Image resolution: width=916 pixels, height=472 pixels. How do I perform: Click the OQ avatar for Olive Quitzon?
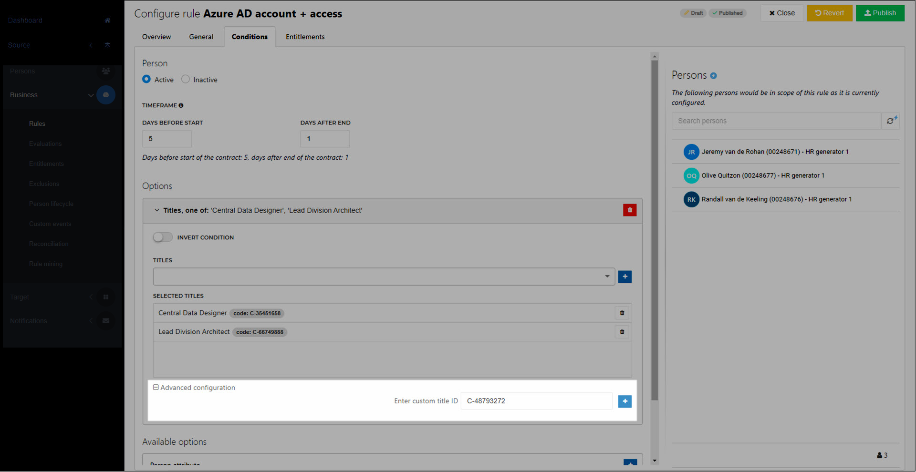tap(691, 176)
